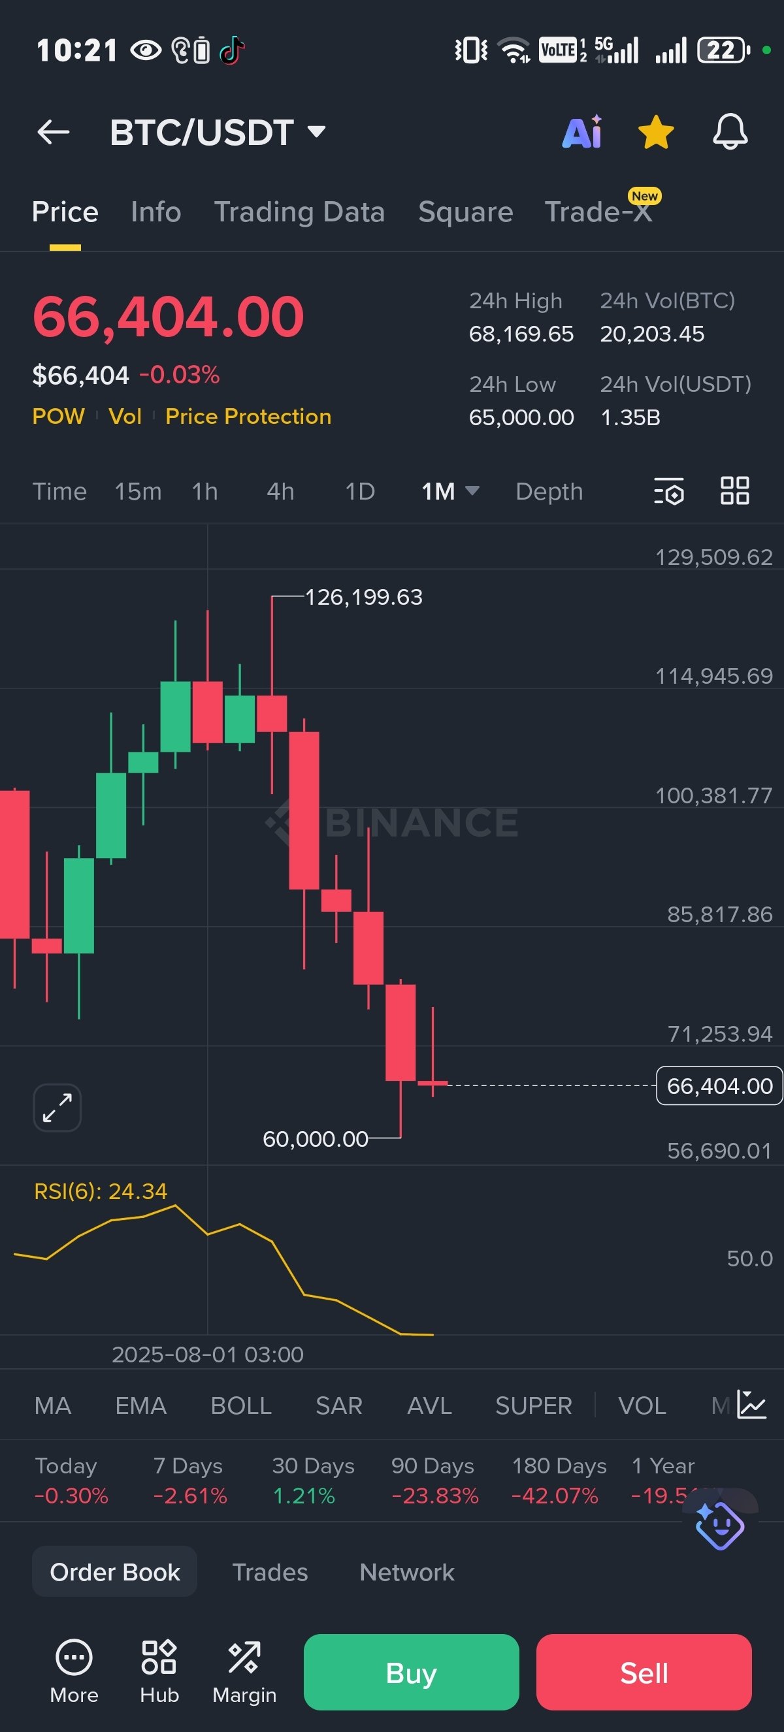The height and width of the screenshot is (1732, 784).
Task: Toggle the favorite star icon
Action: (x=655, y=132)
